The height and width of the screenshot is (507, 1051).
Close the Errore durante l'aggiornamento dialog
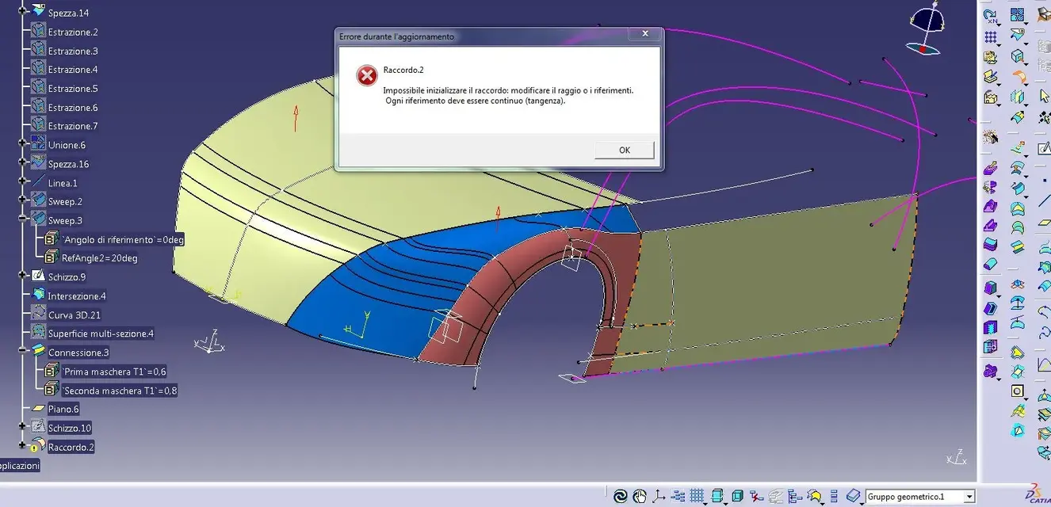(x=645, y=34)
